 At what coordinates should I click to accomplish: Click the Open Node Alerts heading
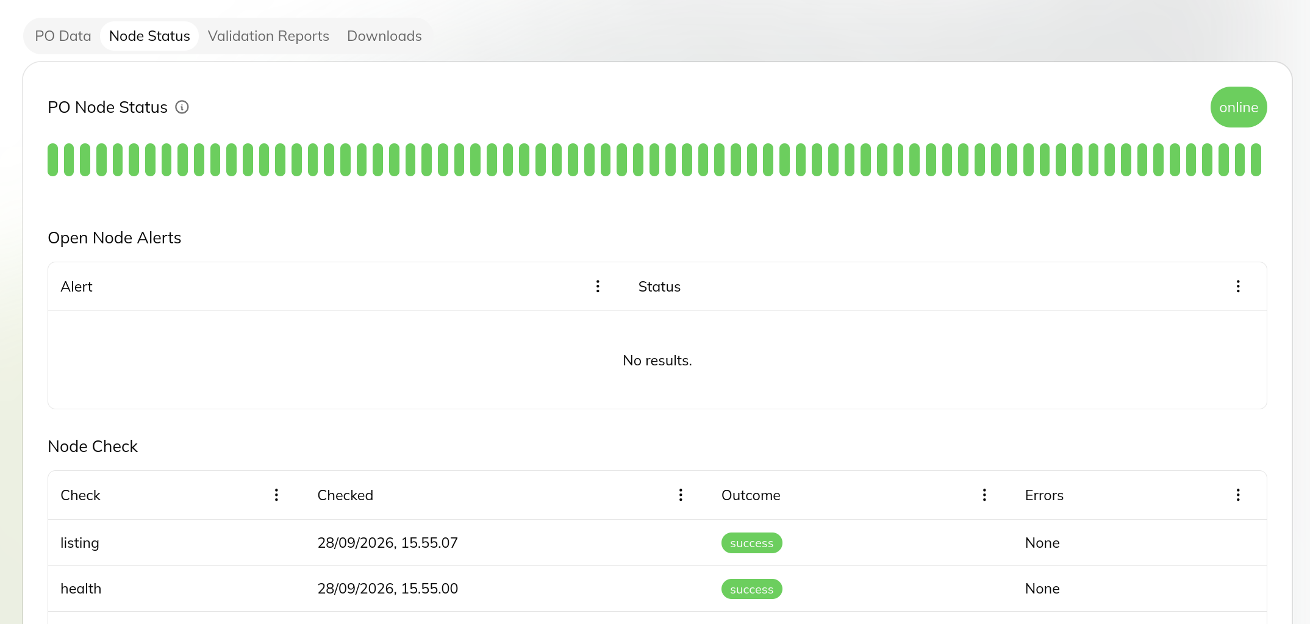tap(115, 238)
